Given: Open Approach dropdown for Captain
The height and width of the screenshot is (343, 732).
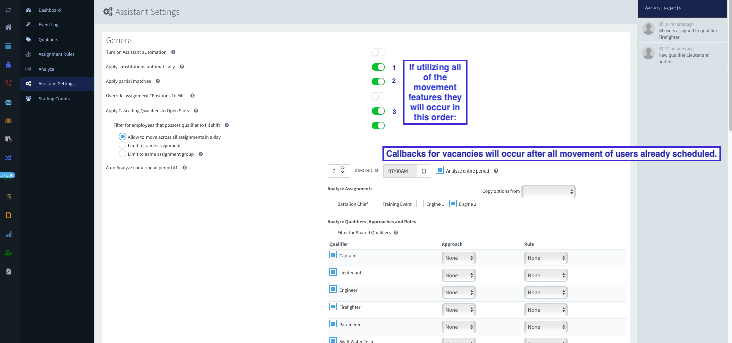Looking at the screenshot, I should (459, 258).
